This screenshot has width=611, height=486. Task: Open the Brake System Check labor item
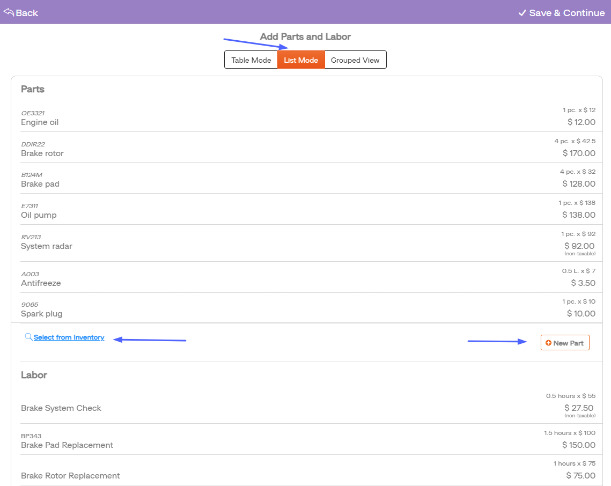[61, 408]
